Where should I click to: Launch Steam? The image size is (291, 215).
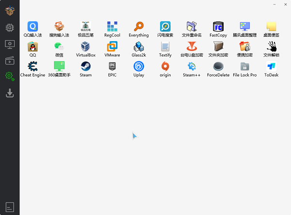86,69
